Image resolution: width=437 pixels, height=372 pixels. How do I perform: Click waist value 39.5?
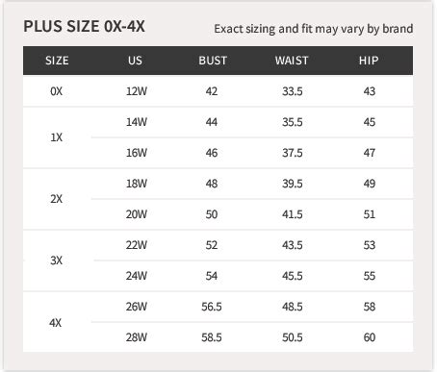coord(293,184)
